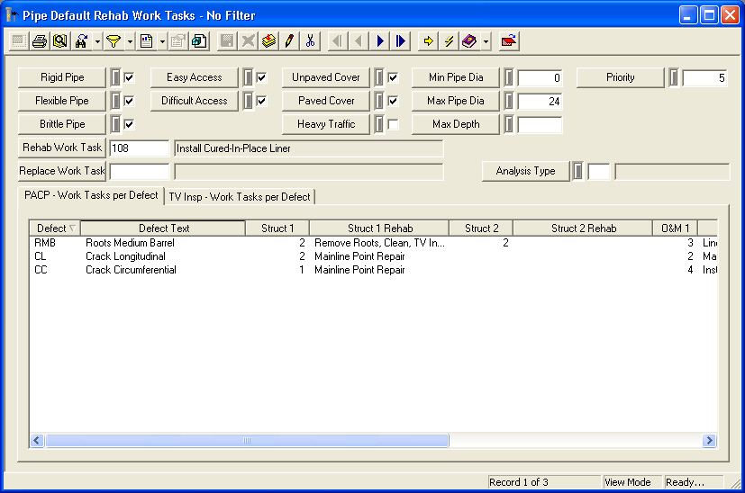The height and width of the screenshot is (493, 745).
Task: Open dropdown arrow beside report document icon
Action: [162, 41]
